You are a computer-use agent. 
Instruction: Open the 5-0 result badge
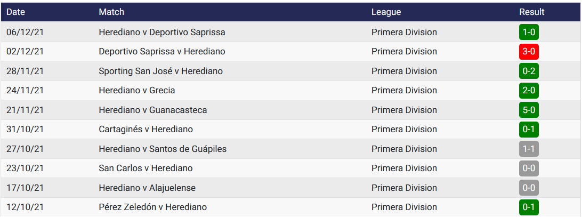pyautogui.click(x=529, y=110)
